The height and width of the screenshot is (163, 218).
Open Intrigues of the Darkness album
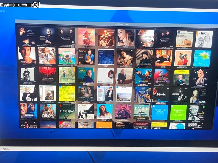click(27, 35)
